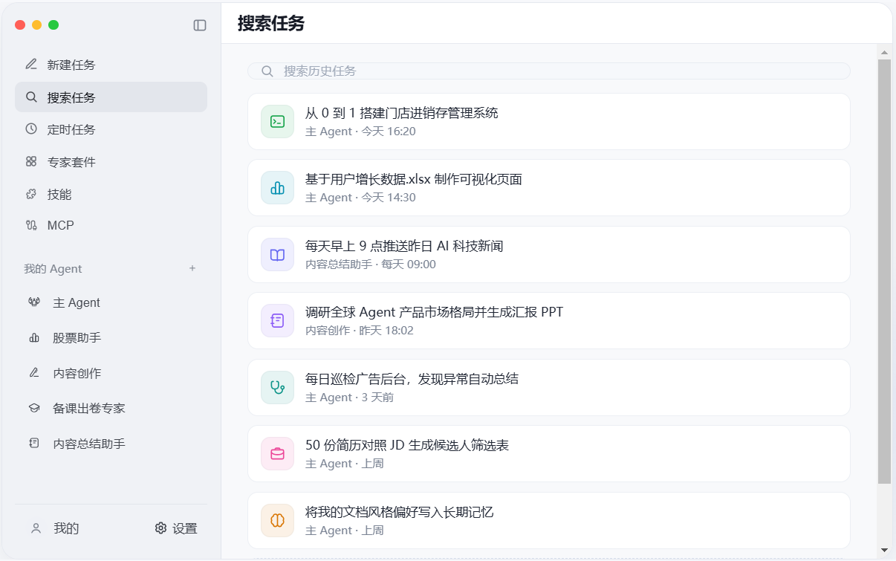Click the person icon beside 我的
Screen dimensions: 896x561
pos(36,529)
